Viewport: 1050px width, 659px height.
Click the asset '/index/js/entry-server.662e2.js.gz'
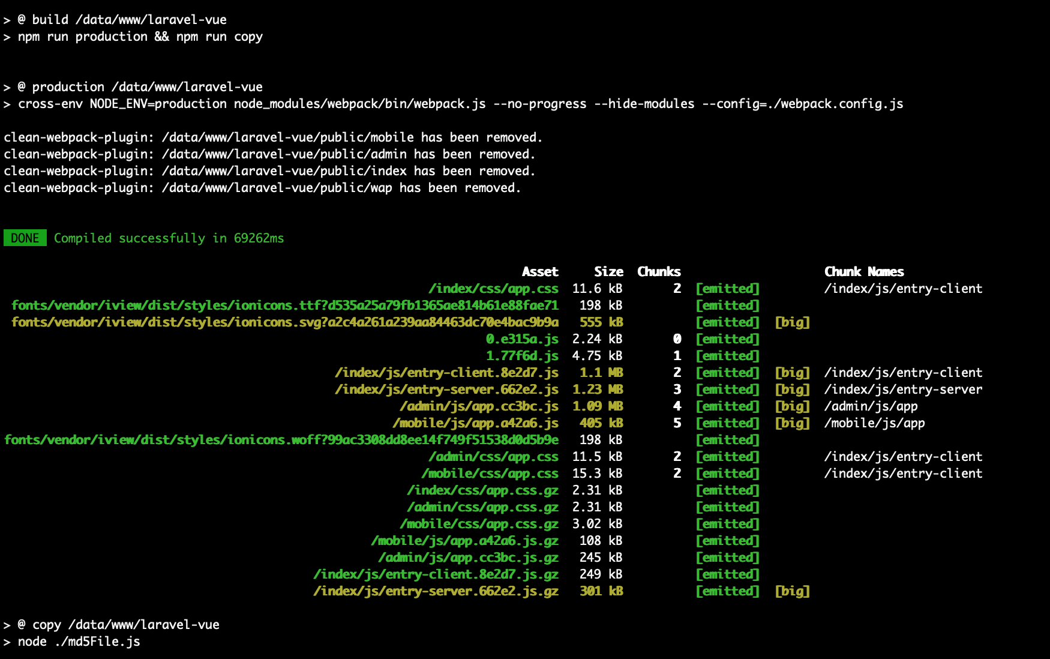pos(436,591)
